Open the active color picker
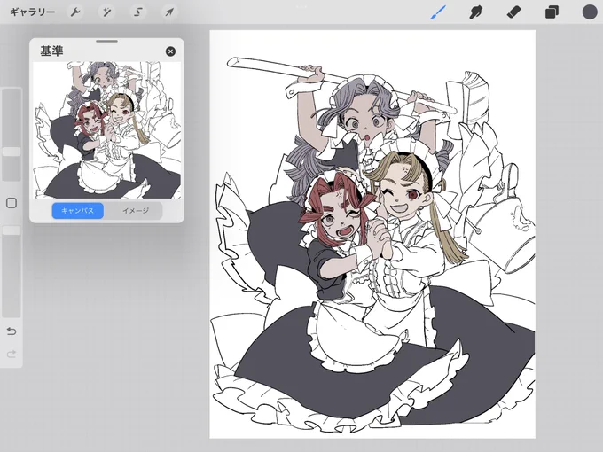This screenshot has width=603, height=452. point(590,12)
